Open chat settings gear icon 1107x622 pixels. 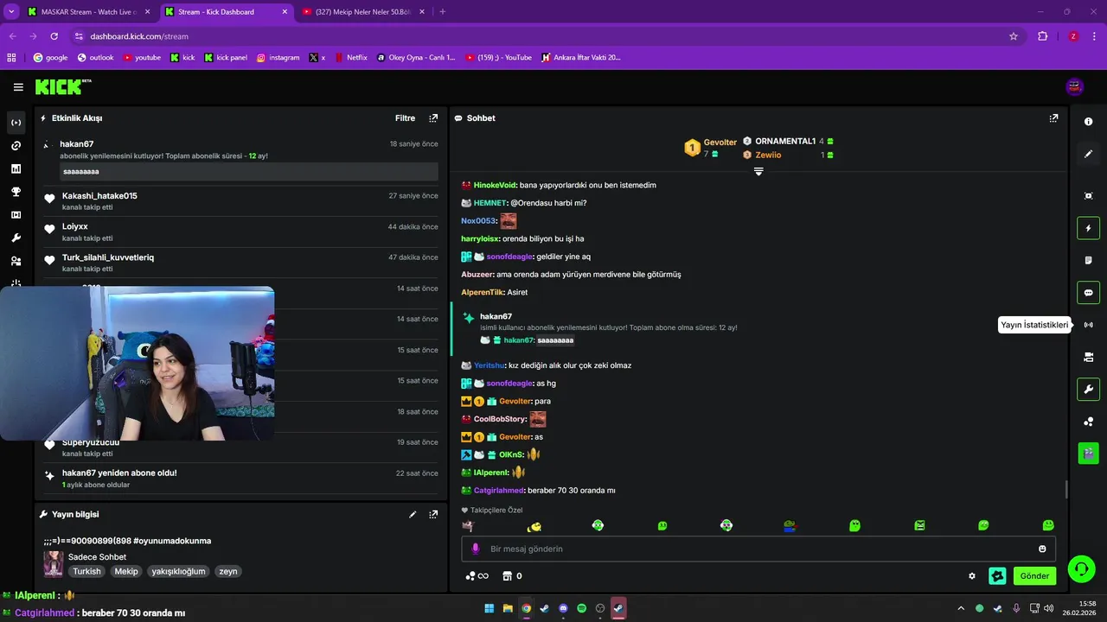pyautogui.click(x=972, y=576)
